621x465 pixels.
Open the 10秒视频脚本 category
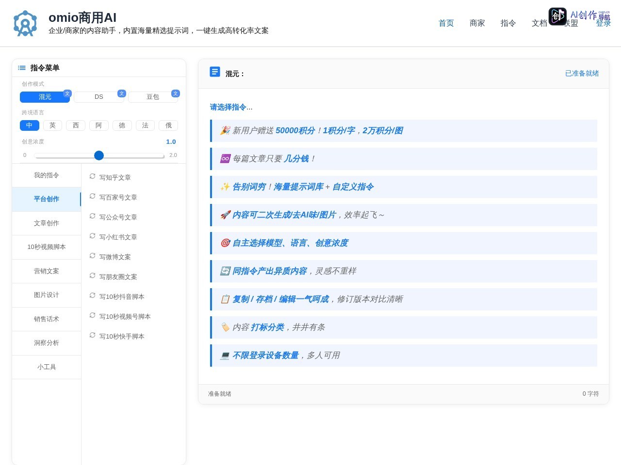pyautogui.click(x=47, y=247)
